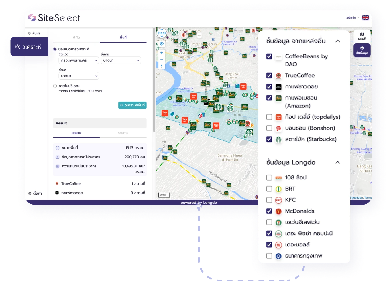Uncheck กาแฟอเมซอน (Amazon) layer checkbox
Viewport: 389px width, 281px height.
269,98
